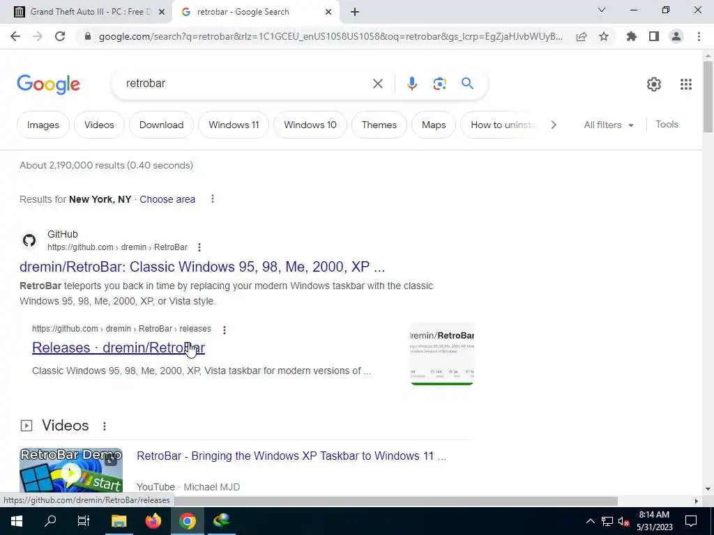Viewport: 714px width, 535px height.
Task: Open Task View on the taskbar
Action: point(84,521)
